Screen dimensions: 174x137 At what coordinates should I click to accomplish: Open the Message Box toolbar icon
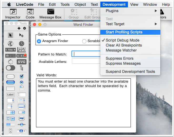tap(51, 14)
